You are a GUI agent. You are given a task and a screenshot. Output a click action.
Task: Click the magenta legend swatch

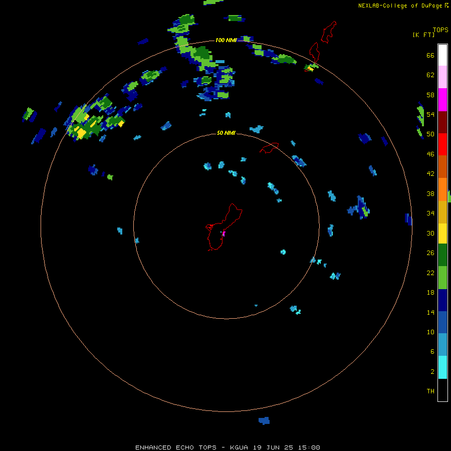tap(442, 100)
